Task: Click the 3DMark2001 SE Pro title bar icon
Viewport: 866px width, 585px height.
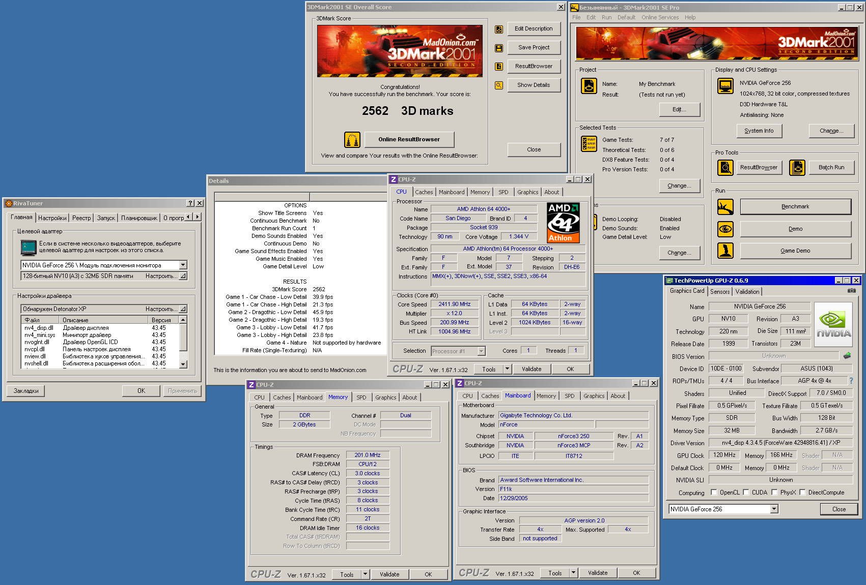Action: point(575,8)
